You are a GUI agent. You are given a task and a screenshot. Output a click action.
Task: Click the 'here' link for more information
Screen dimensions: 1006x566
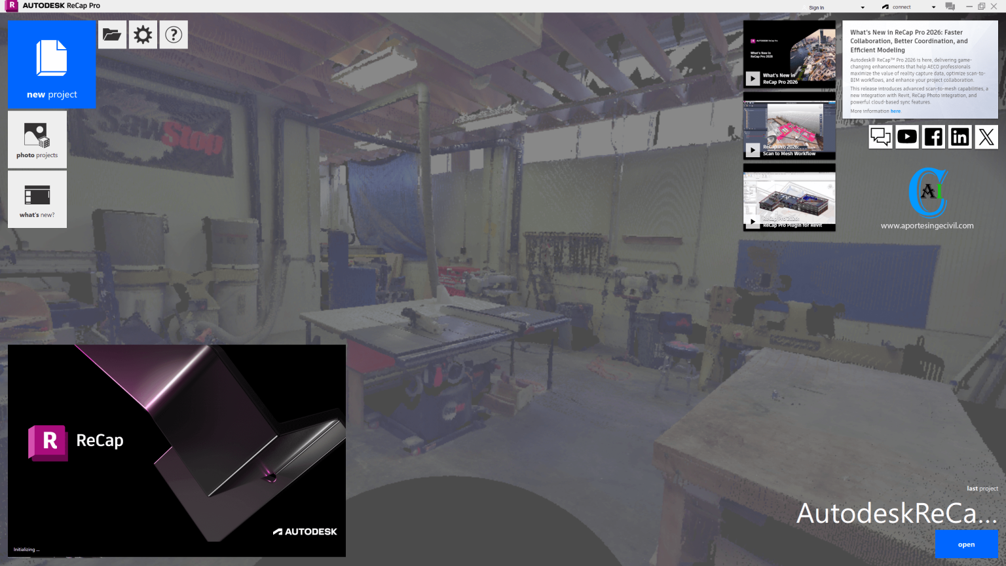pyautogui.click(x=896, y=111)
